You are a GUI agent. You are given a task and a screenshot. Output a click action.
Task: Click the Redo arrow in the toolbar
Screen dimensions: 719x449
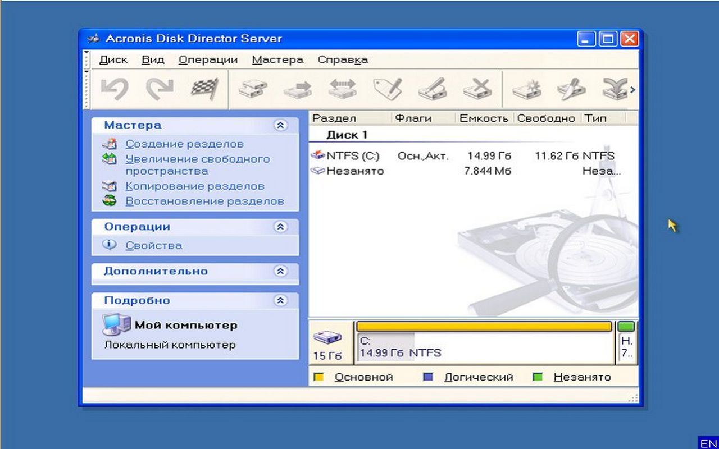(159, 89)
